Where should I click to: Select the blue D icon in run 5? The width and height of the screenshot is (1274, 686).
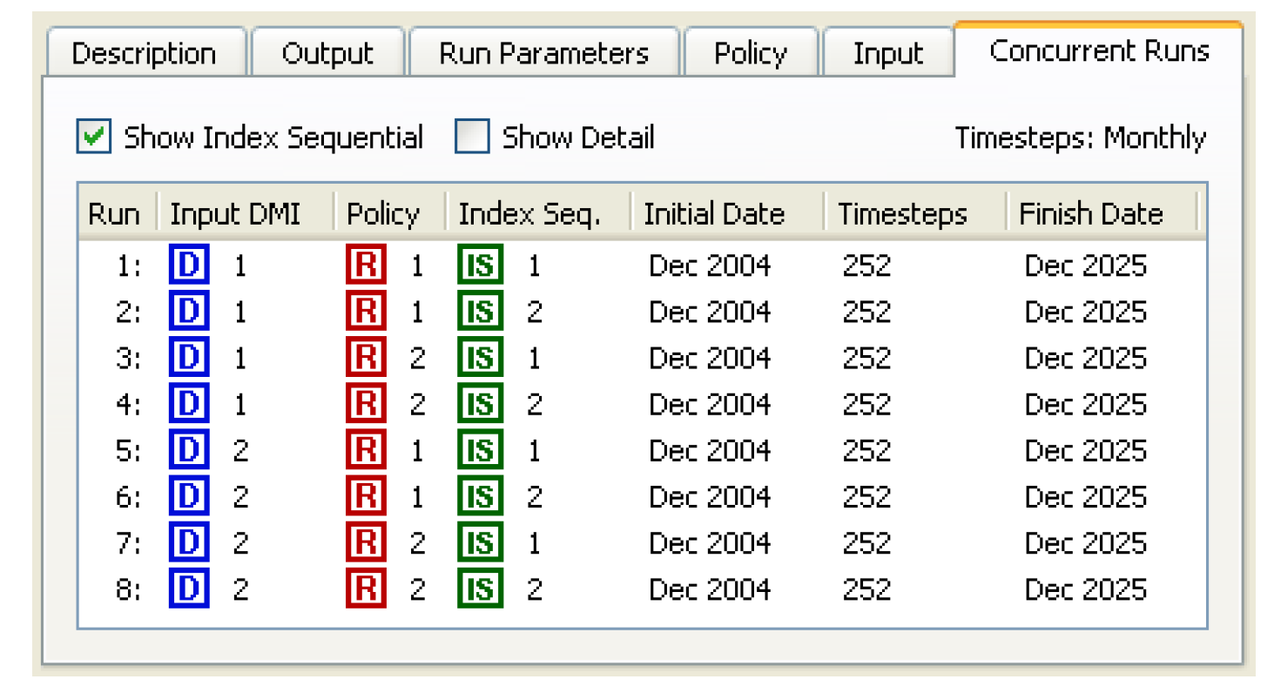click(x=189, y=450)
